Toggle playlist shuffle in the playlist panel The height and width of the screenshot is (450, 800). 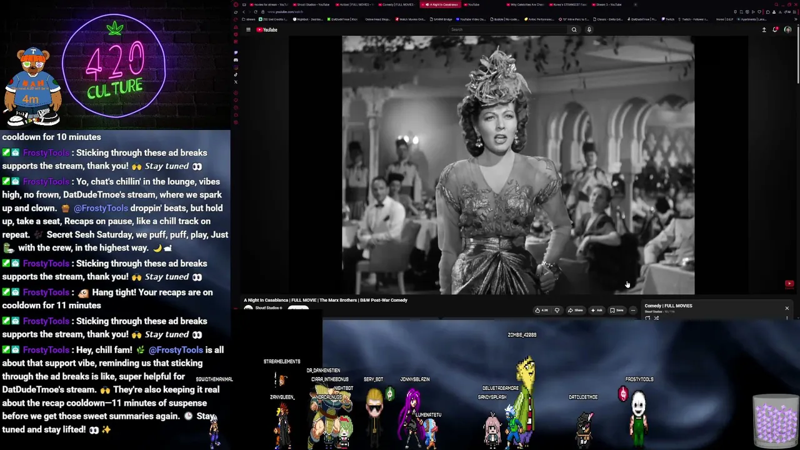tap(656, 318)
